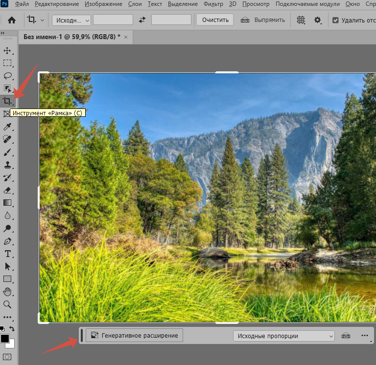This screenshot has height=365, width=376.
Task: Select the Rectangular Marquee tool
Action: point(7,63)
